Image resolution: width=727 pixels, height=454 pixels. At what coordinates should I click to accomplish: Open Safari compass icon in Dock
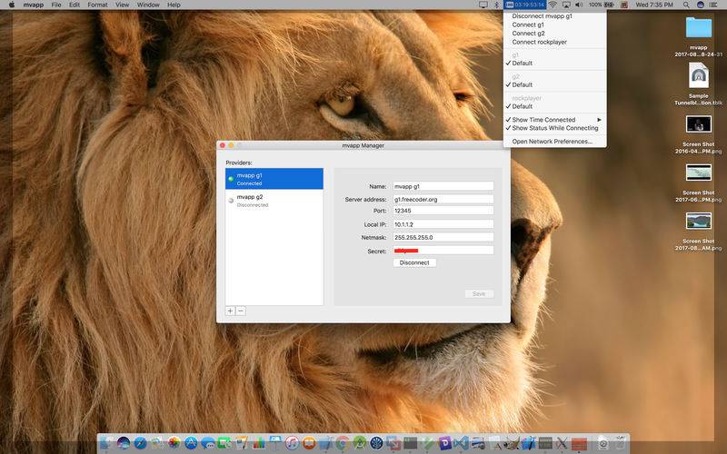pyautogui.click(x=141, y=443)
